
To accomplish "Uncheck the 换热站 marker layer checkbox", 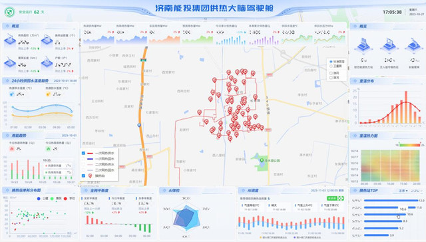I will pyautogui.click(x=83, y=176).
